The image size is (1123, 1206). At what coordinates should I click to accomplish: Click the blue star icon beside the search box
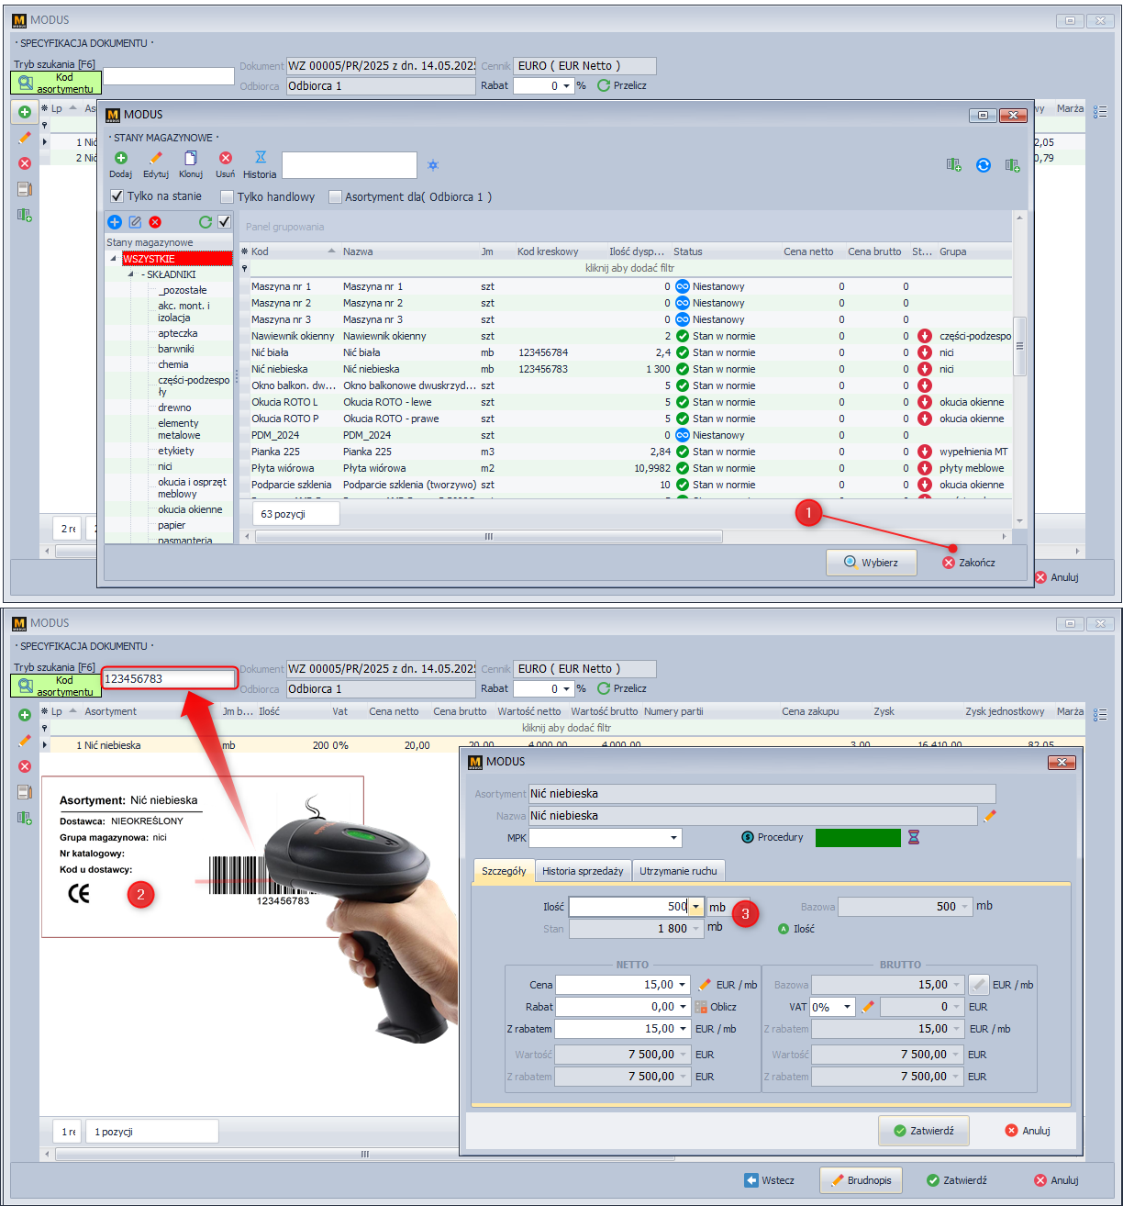point(433,165)
